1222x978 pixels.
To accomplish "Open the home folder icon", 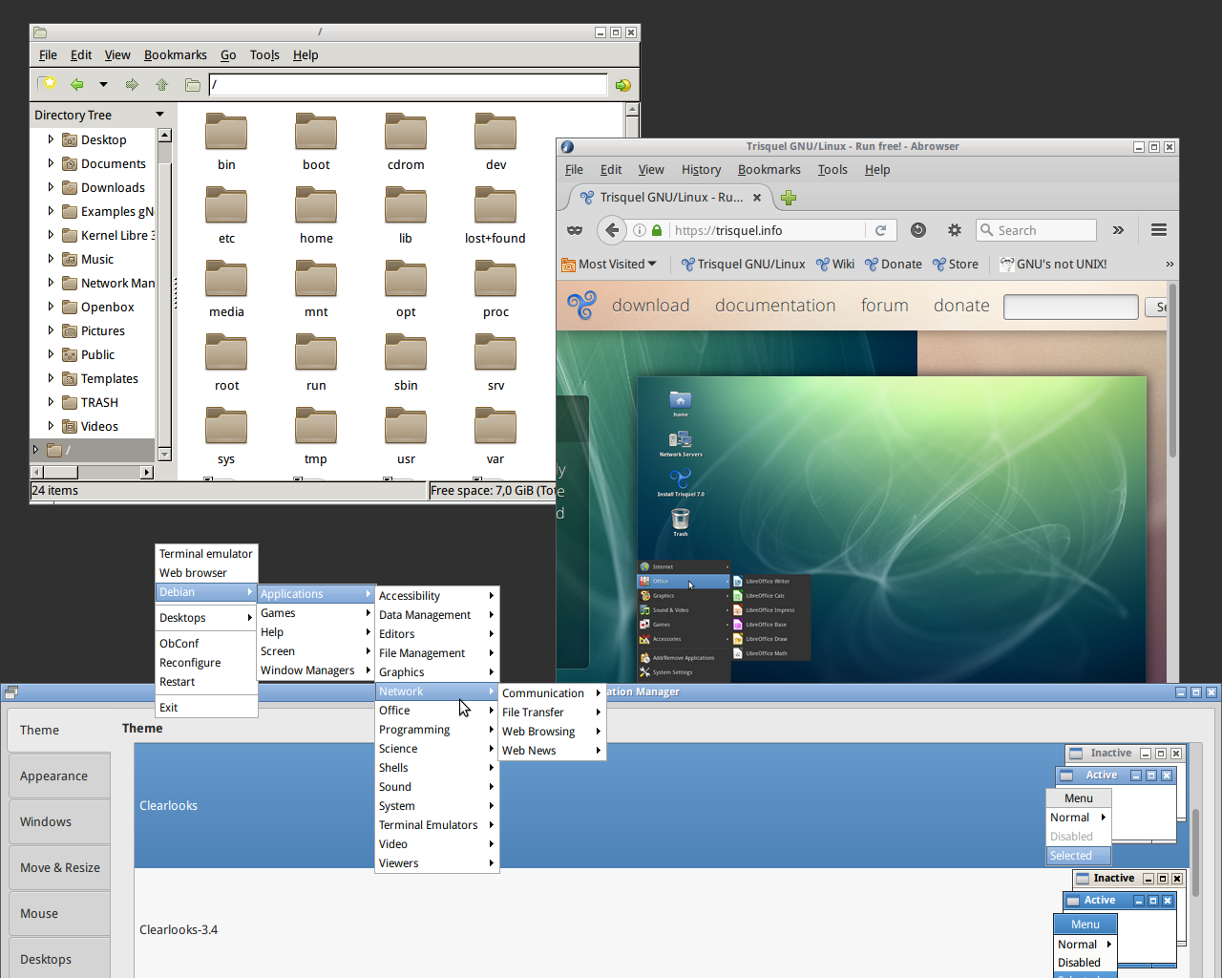I will pos(316,206).
